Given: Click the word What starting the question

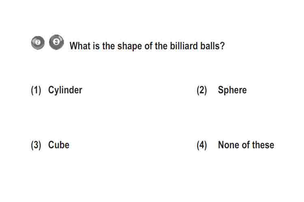Looking at the screenshot, I should [x=80, y=46].
